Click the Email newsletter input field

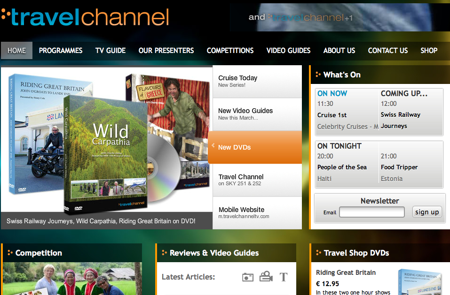(371, 212)
